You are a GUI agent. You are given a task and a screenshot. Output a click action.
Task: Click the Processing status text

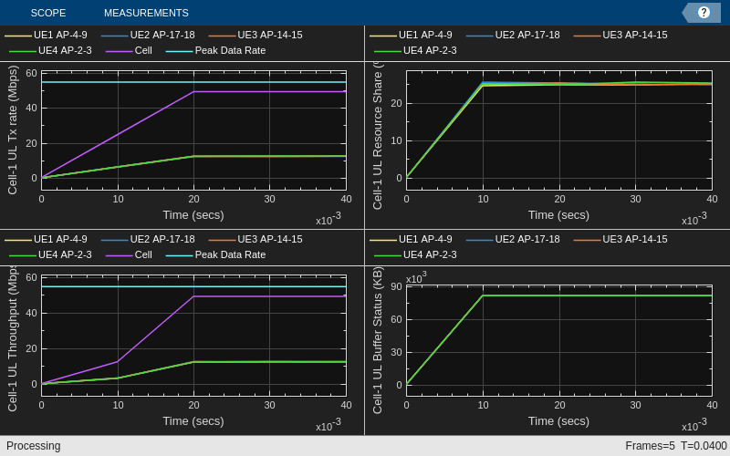tap(34, 446)
